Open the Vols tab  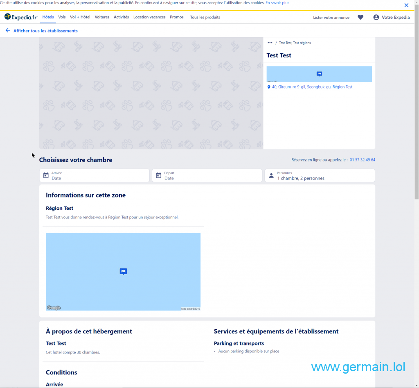point(62,17)
